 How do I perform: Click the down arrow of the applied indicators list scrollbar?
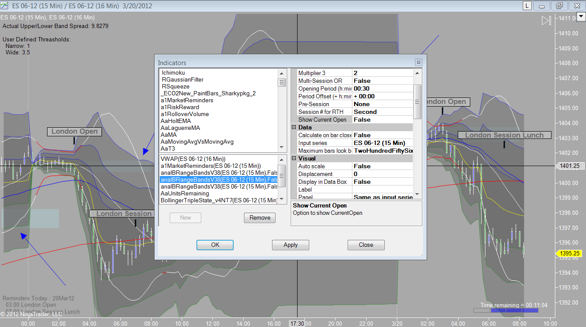(x=282, y=199)
